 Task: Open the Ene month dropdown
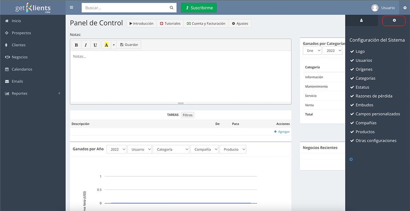coord(312,51)
